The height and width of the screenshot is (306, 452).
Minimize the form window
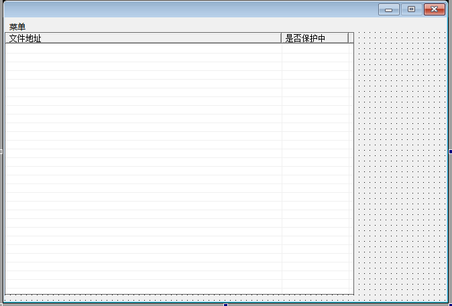click(388, 9)
